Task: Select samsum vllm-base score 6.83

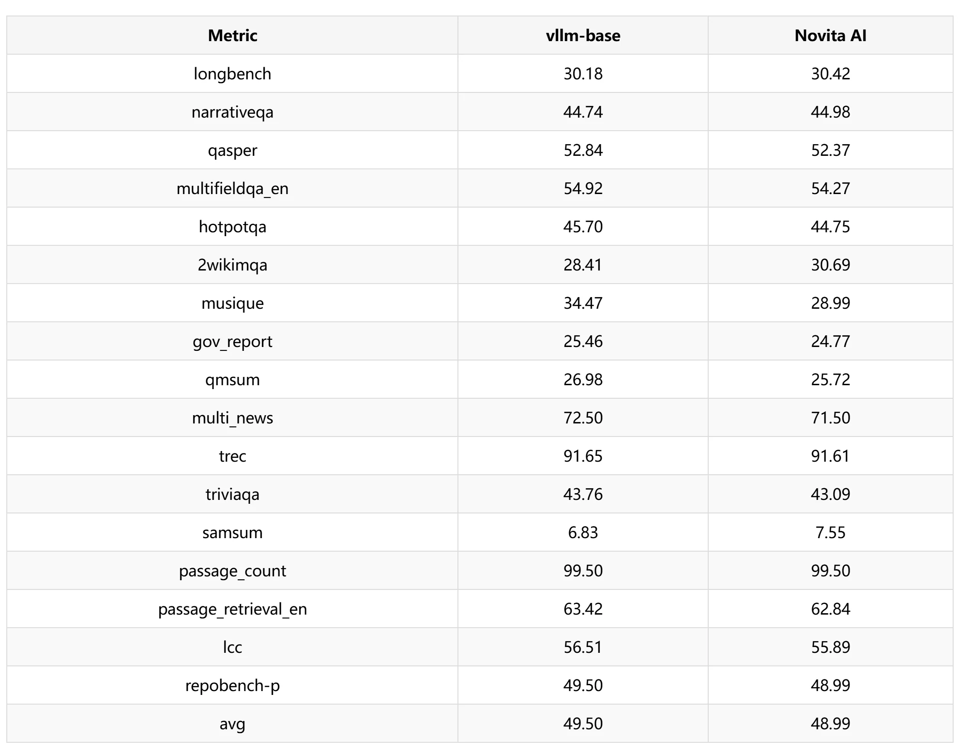Action: click(x=583, y=532)
